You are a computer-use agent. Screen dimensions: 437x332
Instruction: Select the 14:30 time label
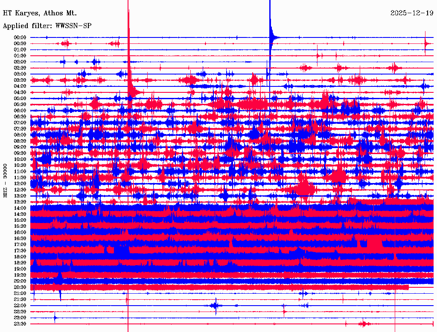point(20,215)
